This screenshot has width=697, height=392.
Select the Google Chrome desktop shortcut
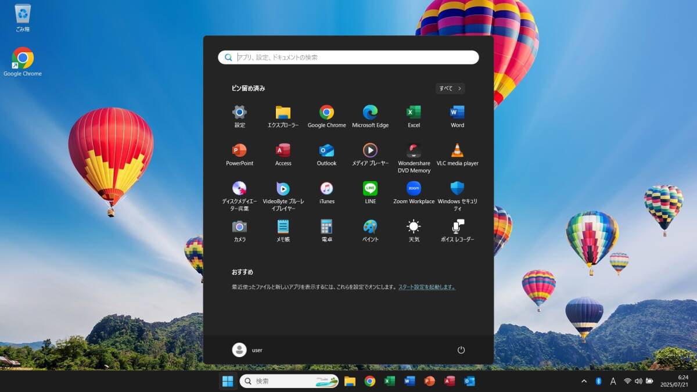(x=23, y=62)
